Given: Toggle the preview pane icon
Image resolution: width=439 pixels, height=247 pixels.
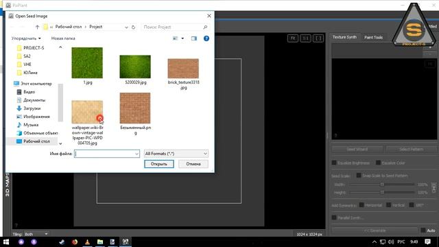Looking at the screenshot, I should (193, 38).
